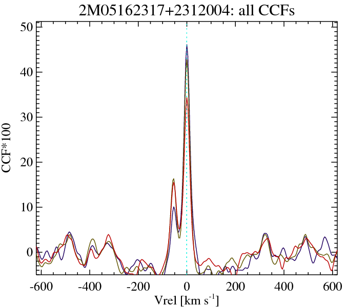Click the secondary peak left of the main peak
Image resolution: width=346 pixels, height=307 pixels.
(x=174, y=180)
